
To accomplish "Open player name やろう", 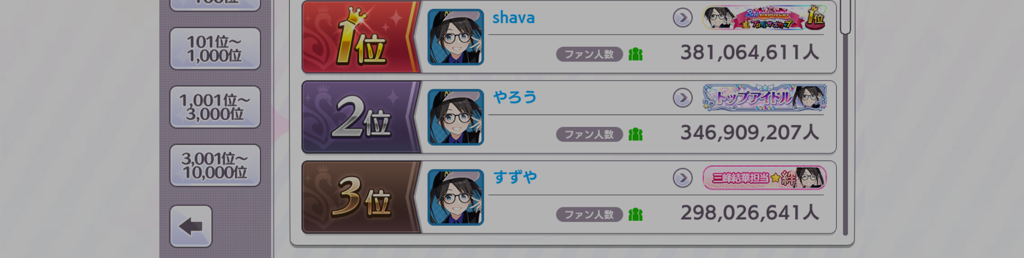I will (x=515, y=98).
